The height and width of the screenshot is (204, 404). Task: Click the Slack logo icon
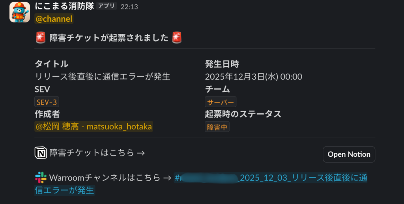(x=41, y=177)
